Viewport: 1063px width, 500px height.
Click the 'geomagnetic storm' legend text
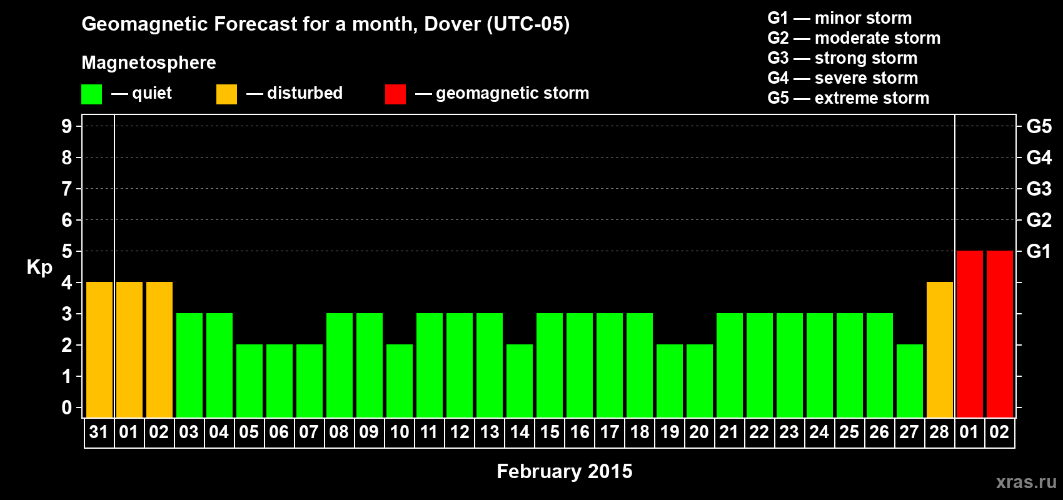click(x=513, y=93)
